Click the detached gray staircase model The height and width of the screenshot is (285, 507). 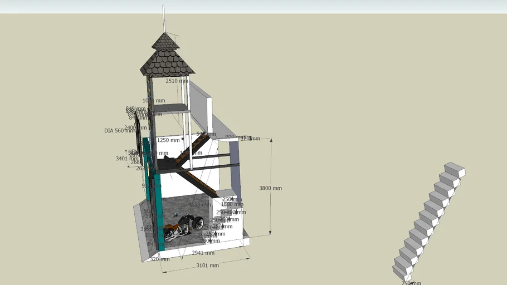429,222
